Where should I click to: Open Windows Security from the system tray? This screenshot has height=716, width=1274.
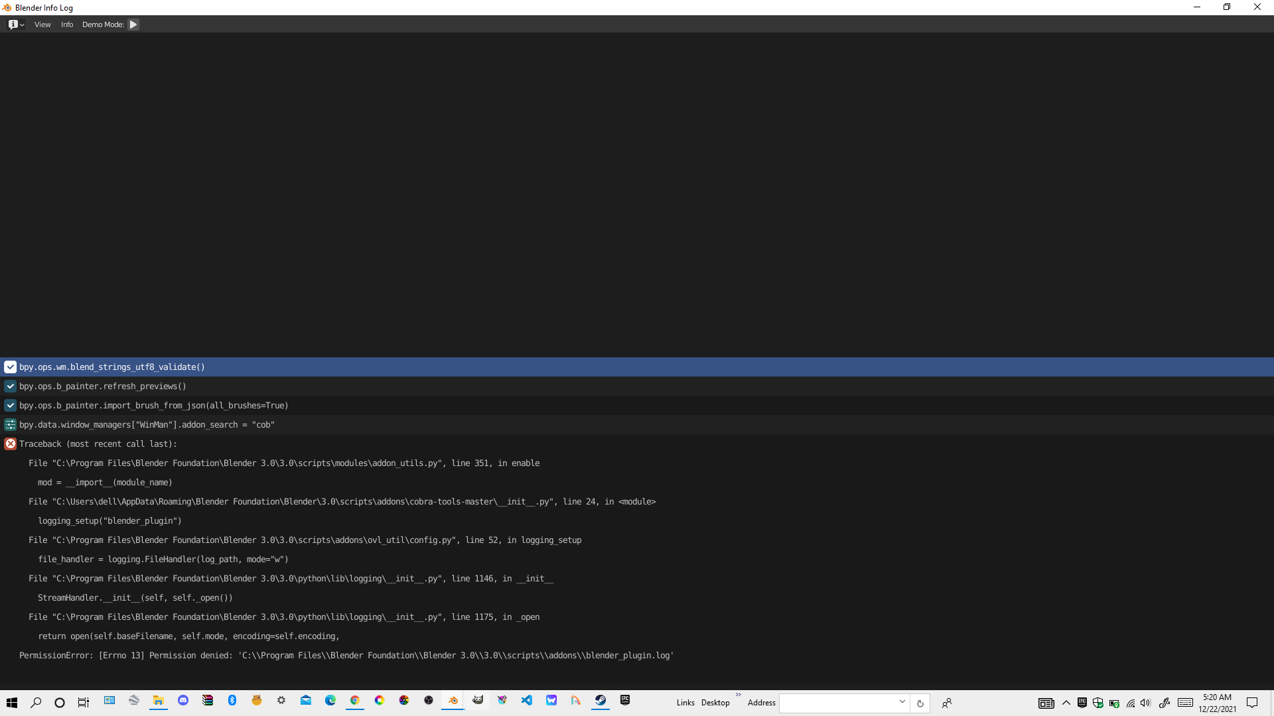coord(1098,703)
